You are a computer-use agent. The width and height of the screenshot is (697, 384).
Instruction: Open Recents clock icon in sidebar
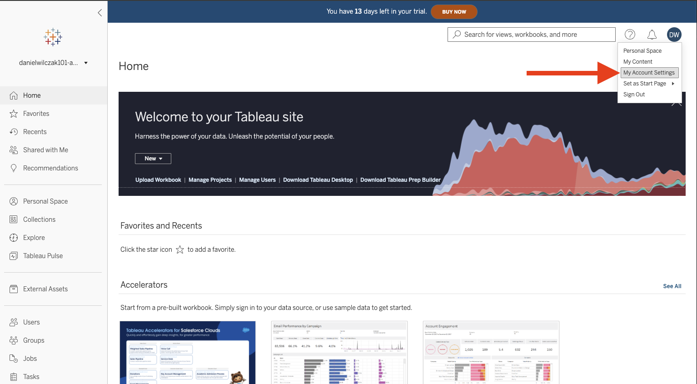(14, 132)
